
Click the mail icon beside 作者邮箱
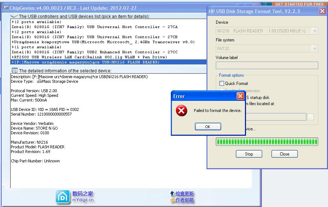pos(173,201)
